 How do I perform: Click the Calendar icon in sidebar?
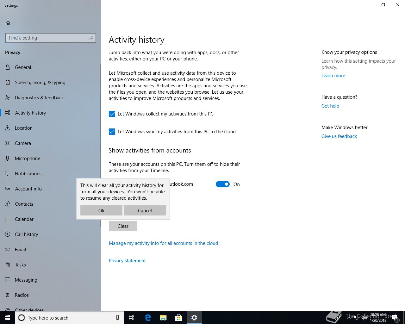click(8, 219)
